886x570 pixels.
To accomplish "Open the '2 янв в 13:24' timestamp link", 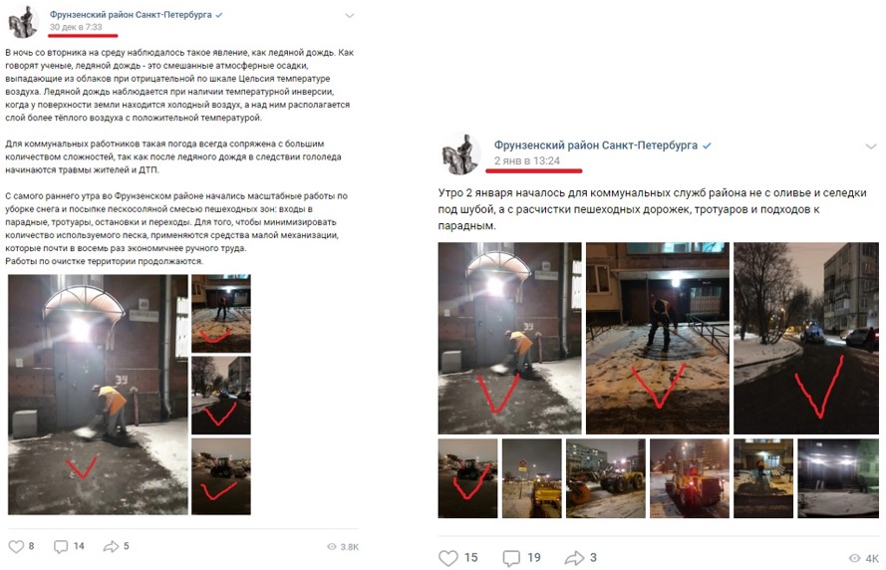I will [x=526, y=161].
